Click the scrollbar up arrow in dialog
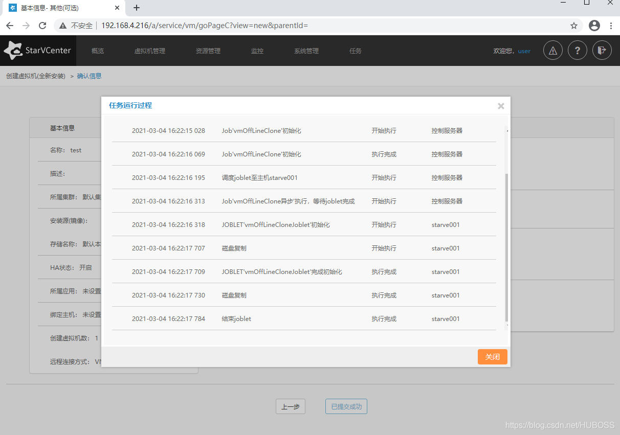This screenshot has height=435, width=620. [x=507, y=130]
